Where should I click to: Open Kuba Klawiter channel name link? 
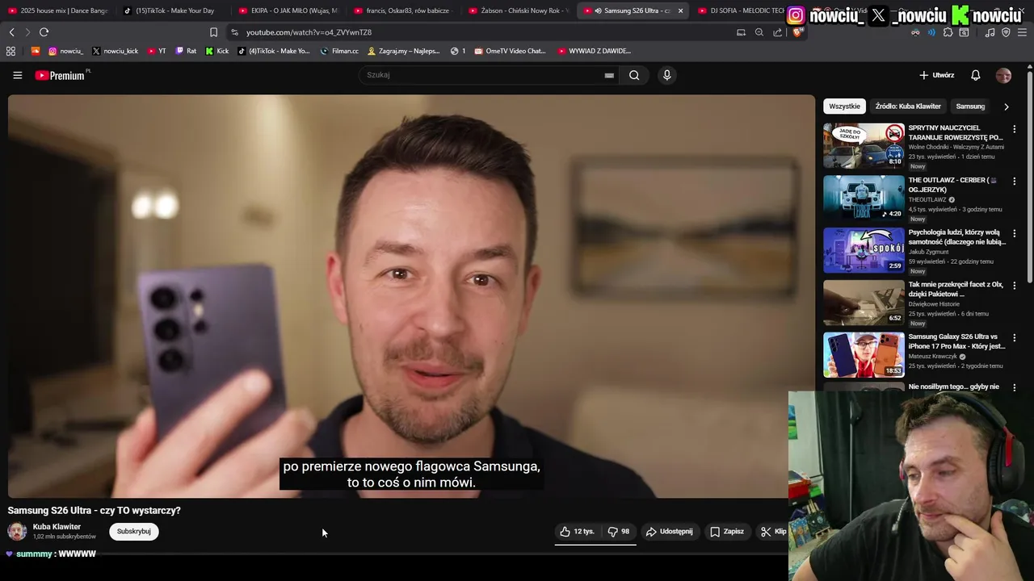(x=57, y=527)
